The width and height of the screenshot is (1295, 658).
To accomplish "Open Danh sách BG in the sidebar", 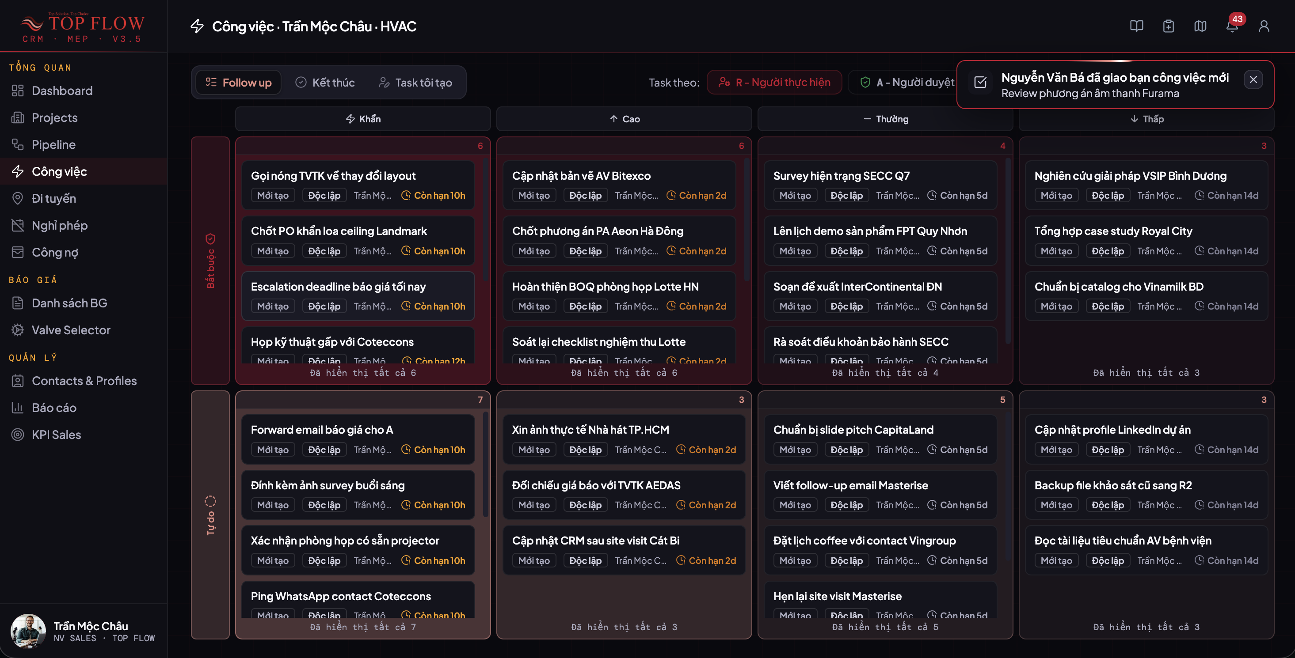I will point(84,303).
